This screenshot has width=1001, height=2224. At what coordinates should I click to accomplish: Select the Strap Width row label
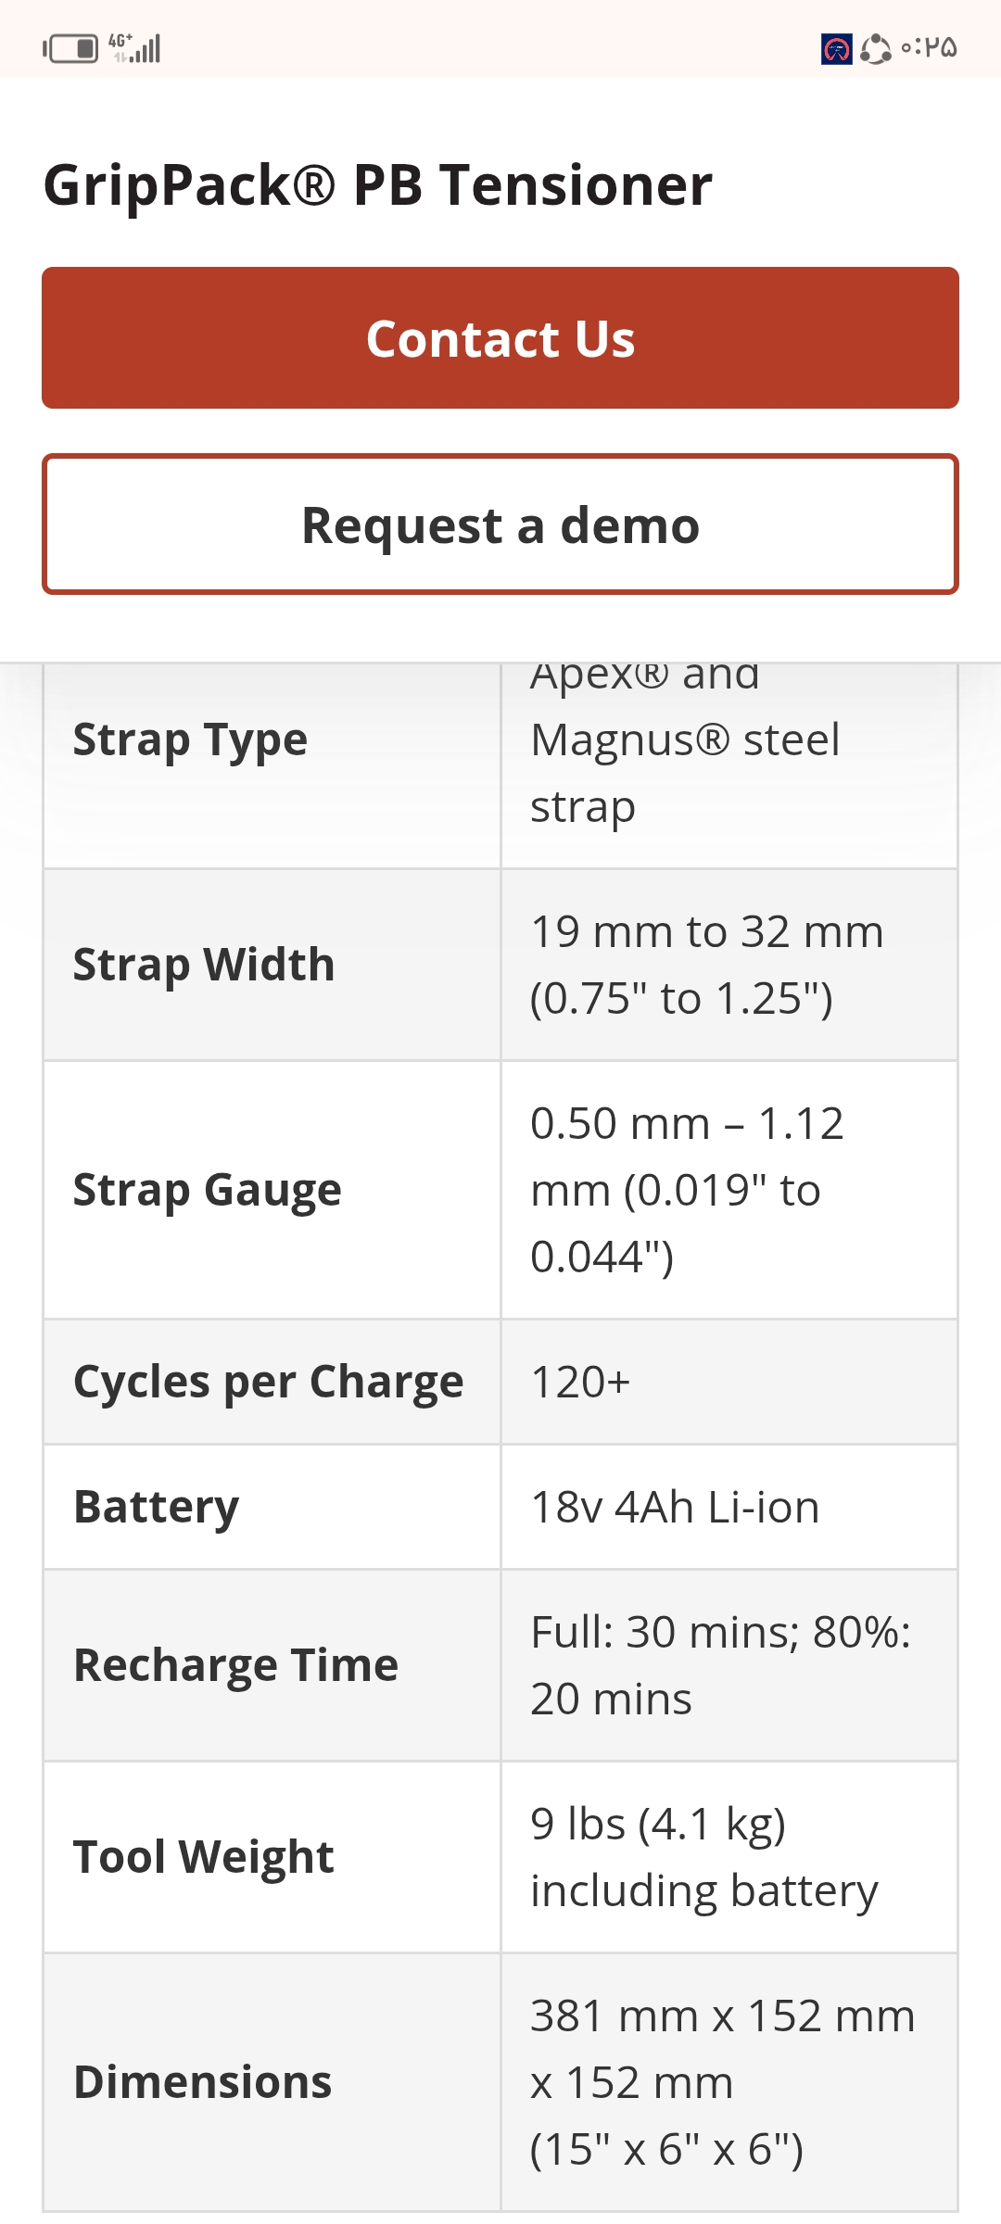coord(204,965)
